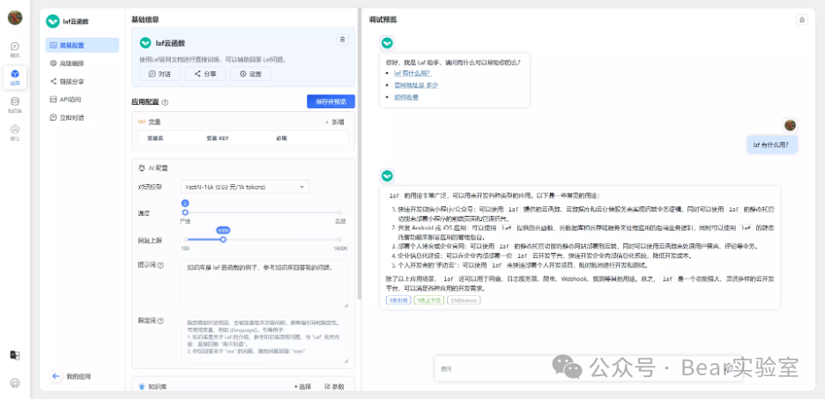Click the 我的应用 back arrow button
Image resolution: width=825 pixels, height=400 pixels.
(56, 376)
